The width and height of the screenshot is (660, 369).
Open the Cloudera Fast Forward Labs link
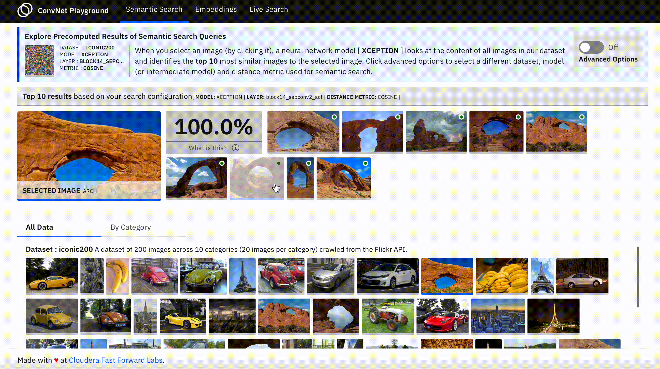(115, 360)
